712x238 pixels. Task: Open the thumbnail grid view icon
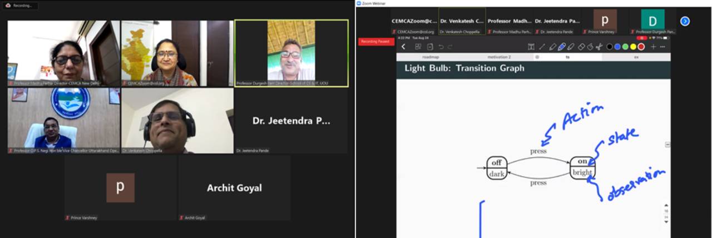(418, 47)
